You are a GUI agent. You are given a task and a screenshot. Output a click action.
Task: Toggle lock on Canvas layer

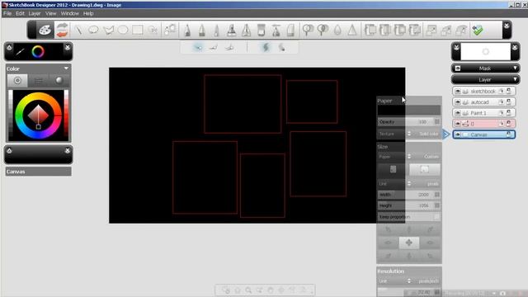point(509,134)
